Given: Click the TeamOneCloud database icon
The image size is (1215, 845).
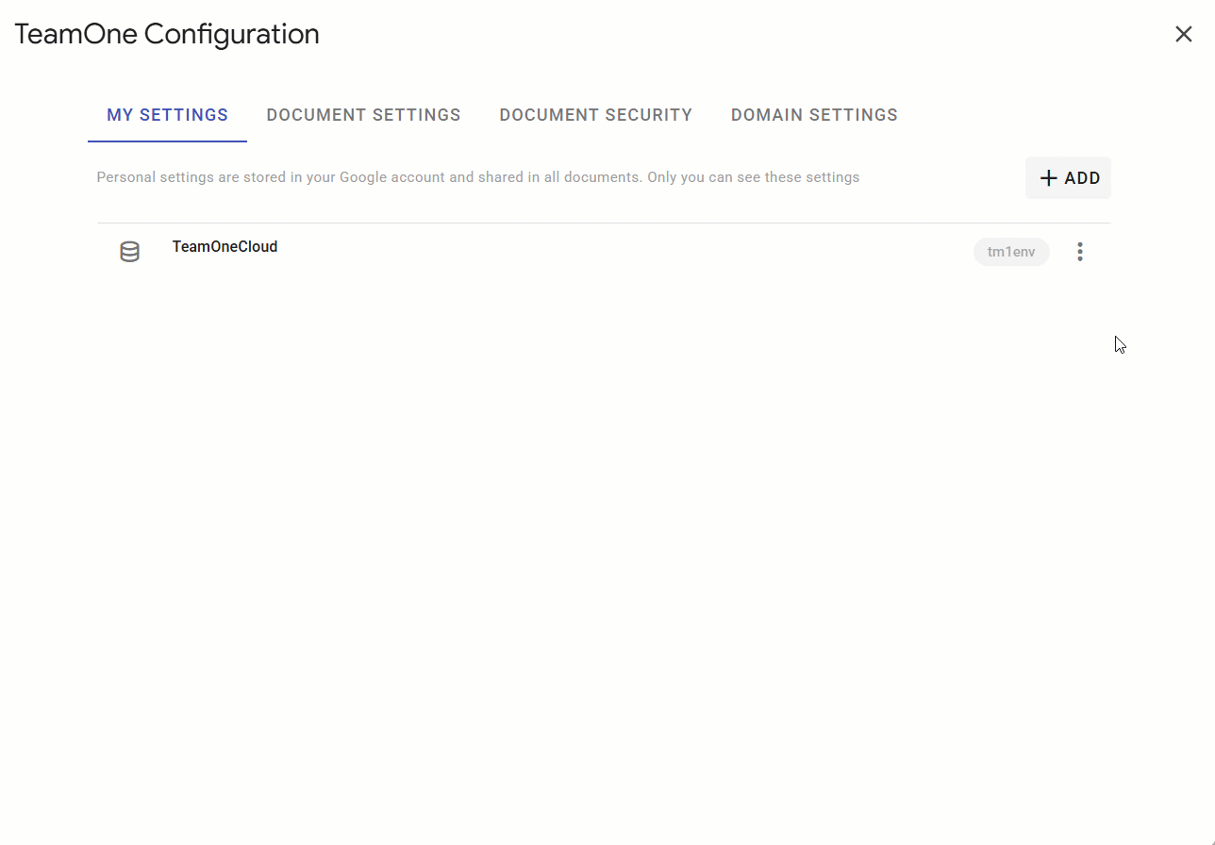Looking at the screenshot, I should coord(130,252).
